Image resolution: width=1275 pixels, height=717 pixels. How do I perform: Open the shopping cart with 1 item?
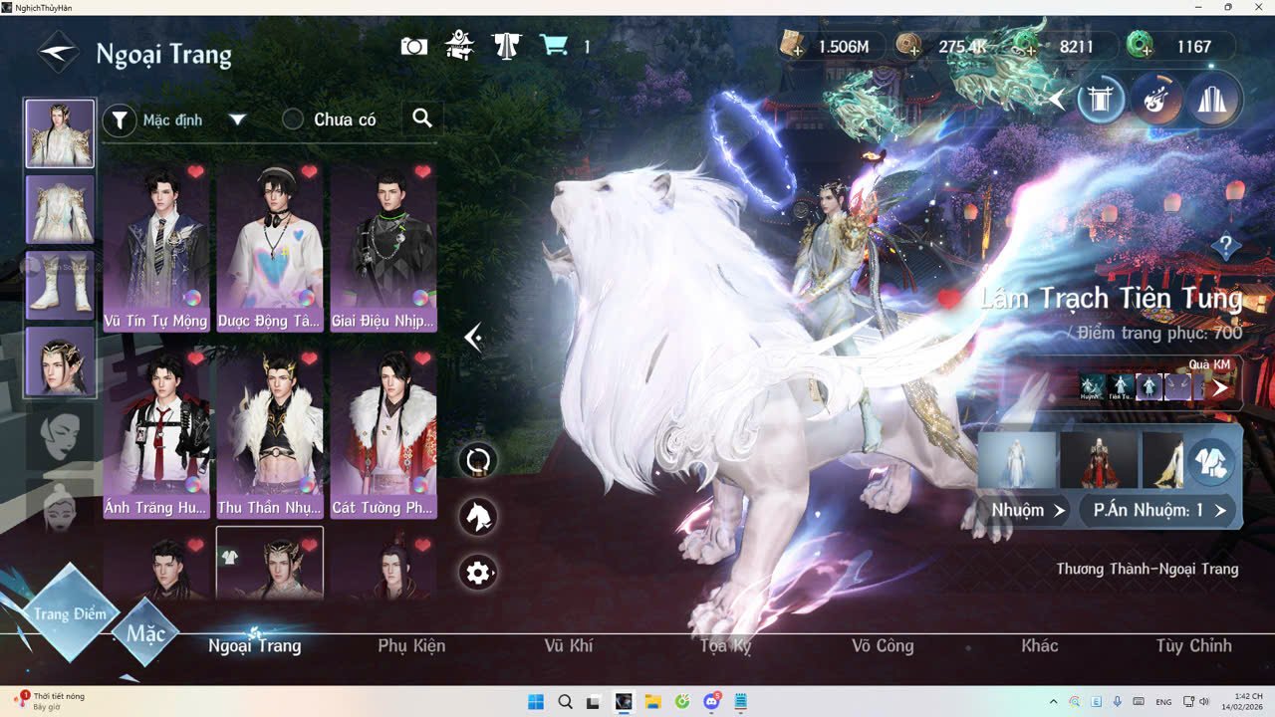pyautogui.click(x=554, y=45)
